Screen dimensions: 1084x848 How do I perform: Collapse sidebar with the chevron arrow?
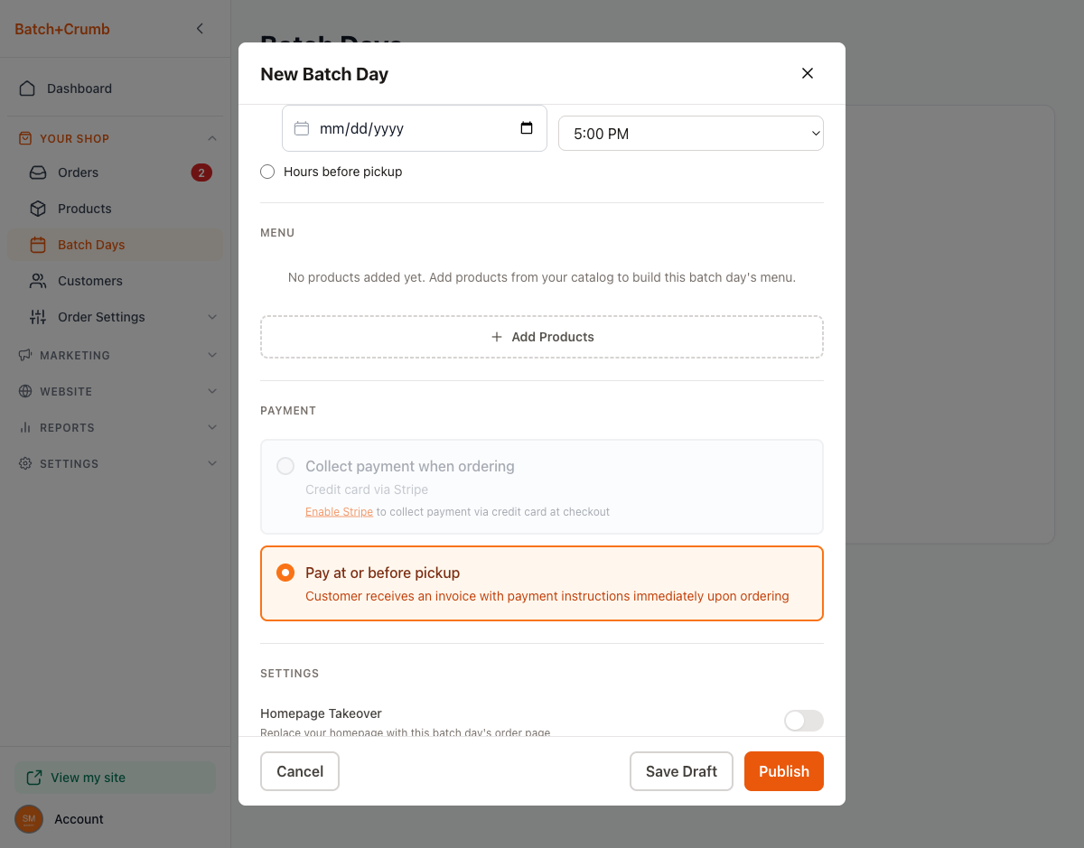pyautogui.click(x=200, y=29)
